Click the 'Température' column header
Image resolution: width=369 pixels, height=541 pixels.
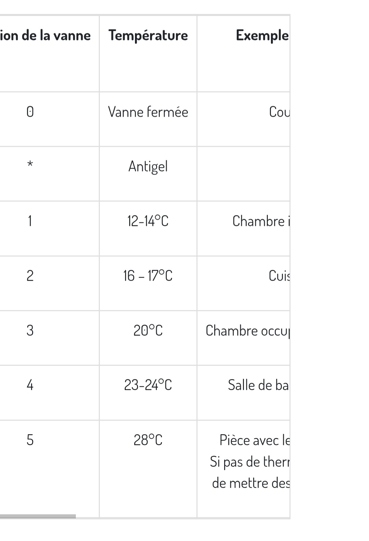pos(148,36)
